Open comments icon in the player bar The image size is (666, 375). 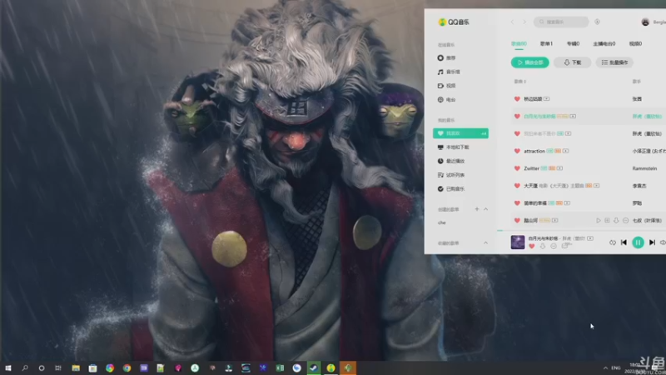click(x=566, y=246)
